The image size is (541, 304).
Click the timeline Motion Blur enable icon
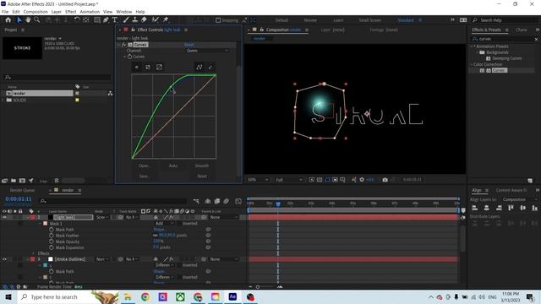(x=227, y=201)
